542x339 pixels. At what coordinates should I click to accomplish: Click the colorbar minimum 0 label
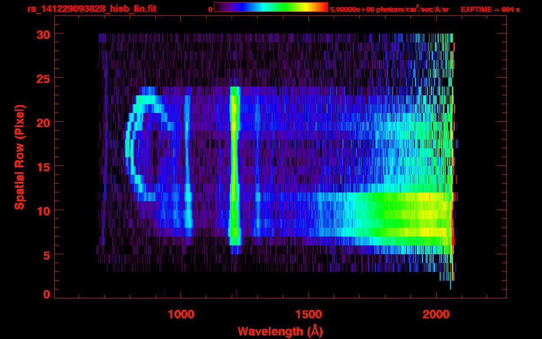tap(210, 9)
